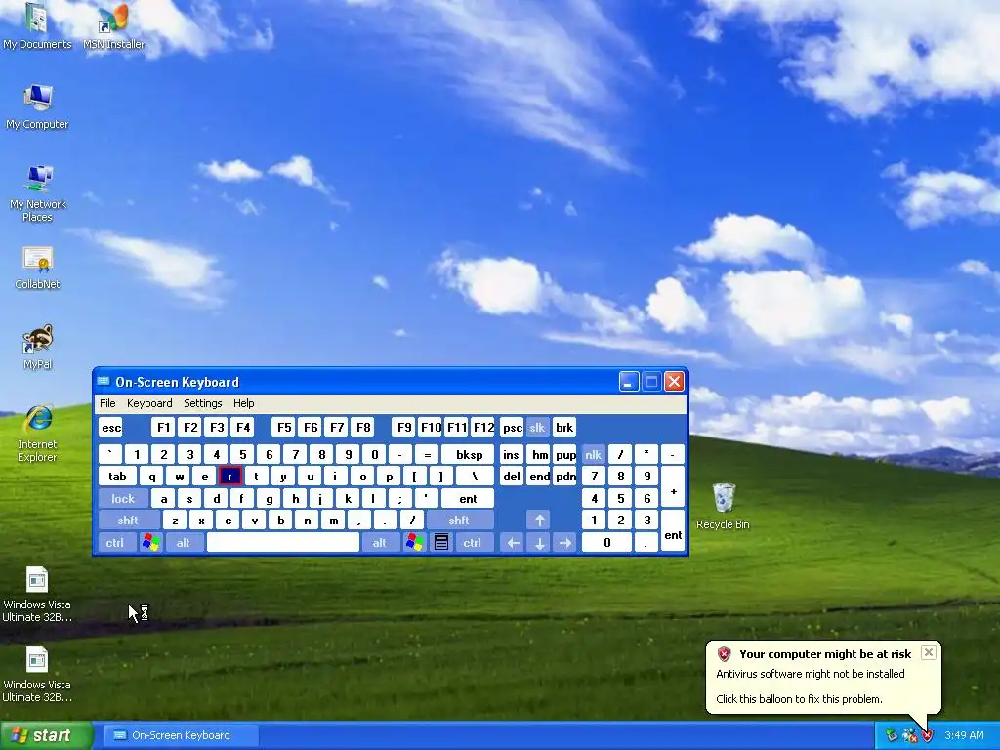
Task: Open the Settings menu
Action: 203,403
